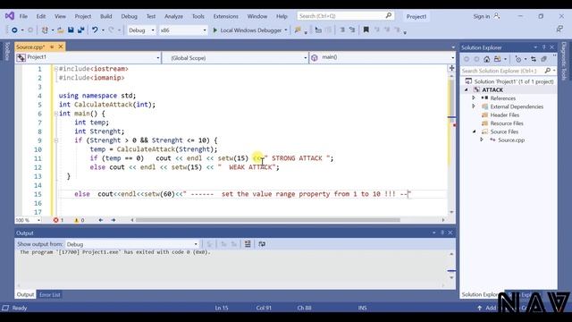Switch to the Error List tab
This screenshot has width=572, height=322.
(50, 294)
